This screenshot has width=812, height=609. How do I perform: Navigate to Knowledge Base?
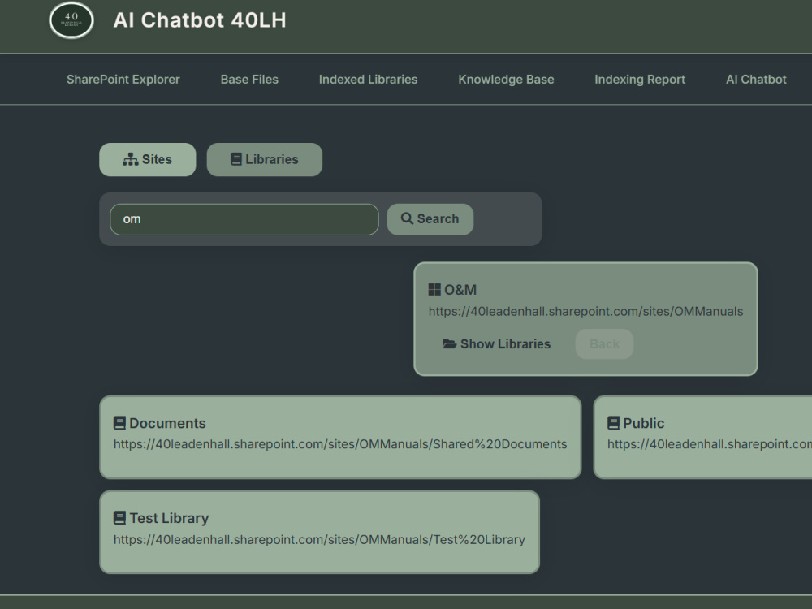(x=506, y=80)
